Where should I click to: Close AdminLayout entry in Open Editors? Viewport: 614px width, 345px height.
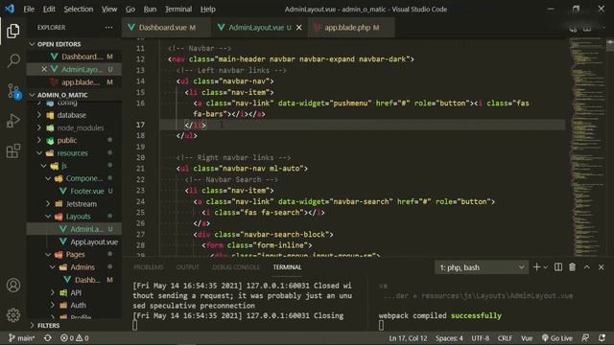44,69
